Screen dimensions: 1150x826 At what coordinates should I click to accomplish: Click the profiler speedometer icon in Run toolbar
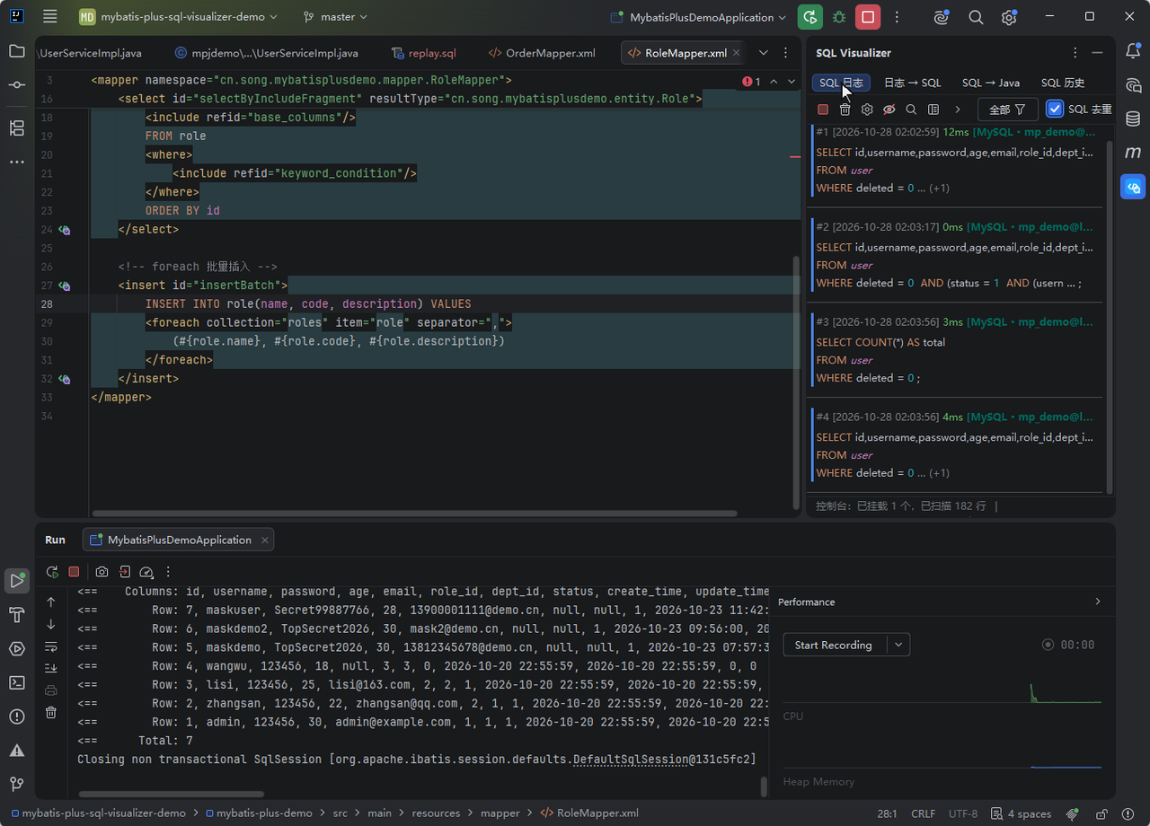click(146, 572)
